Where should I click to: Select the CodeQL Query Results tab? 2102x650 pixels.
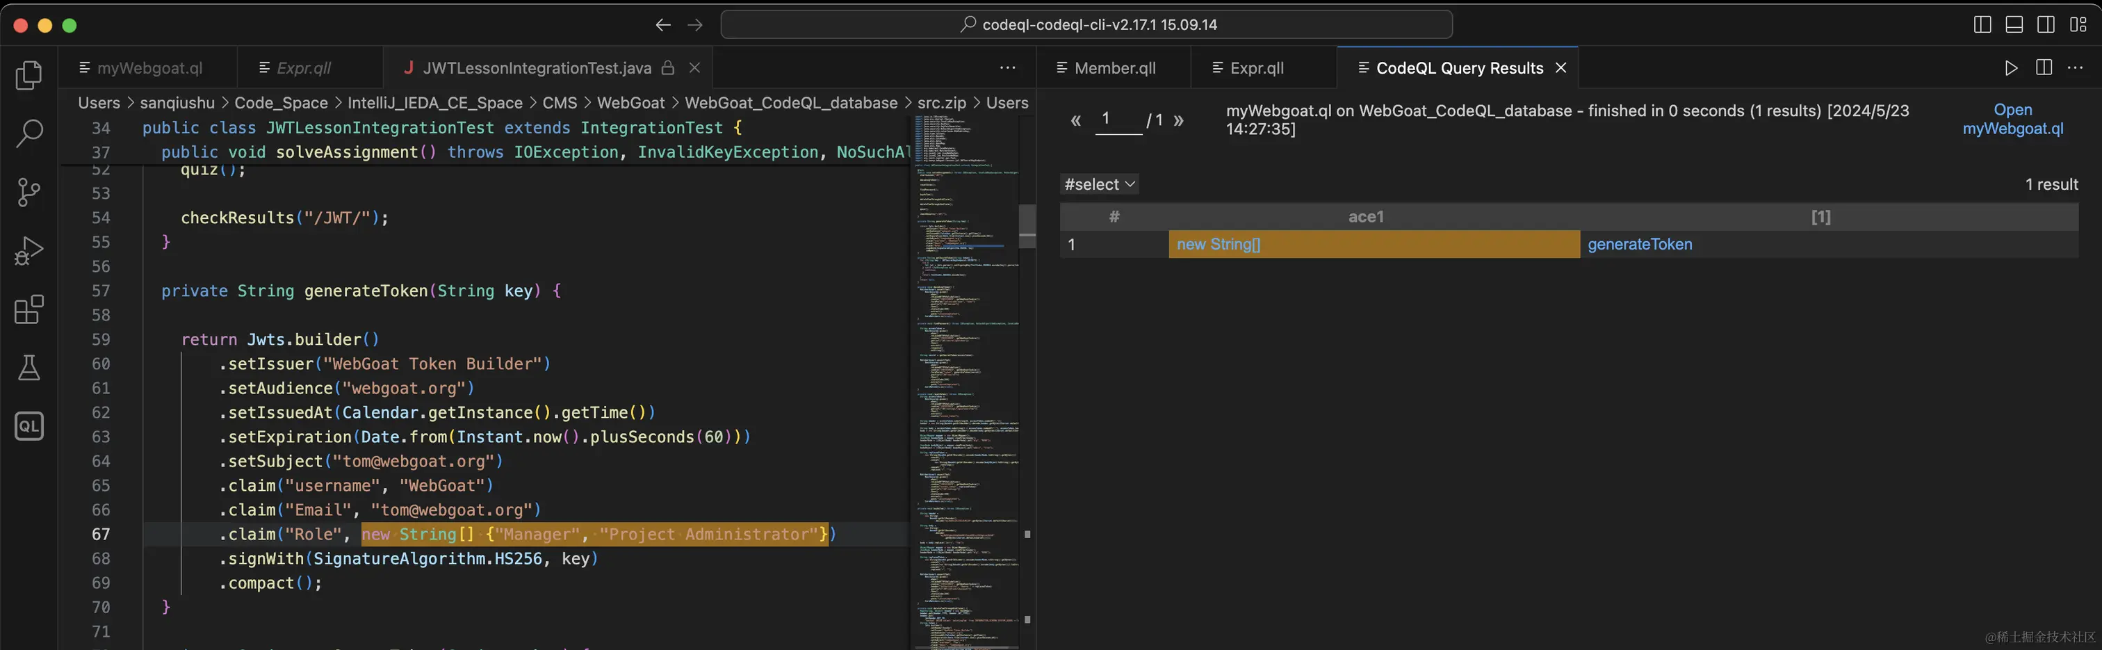(1459, 67)
